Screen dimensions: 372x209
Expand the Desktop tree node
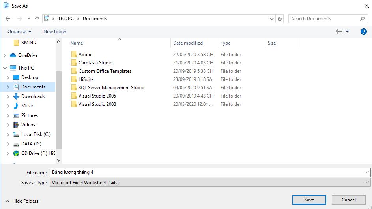pos(8,77)
